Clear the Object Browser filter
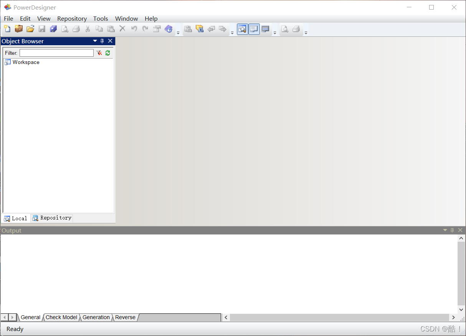Viewport: 466px width, 336px height. [99, 53]
